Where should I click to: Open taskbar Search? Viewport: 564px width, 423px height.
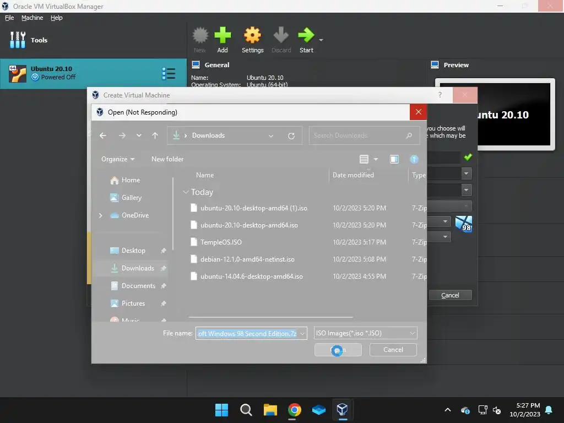[246, 410]
